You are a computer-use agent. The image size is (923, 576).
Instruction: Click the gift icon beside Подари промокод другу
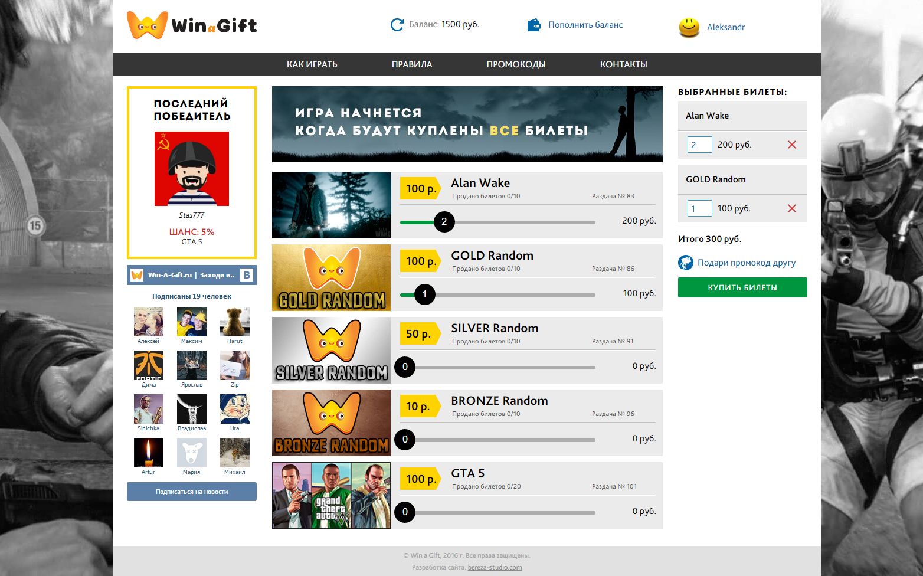pyautogui.click(x=686, y=263)
